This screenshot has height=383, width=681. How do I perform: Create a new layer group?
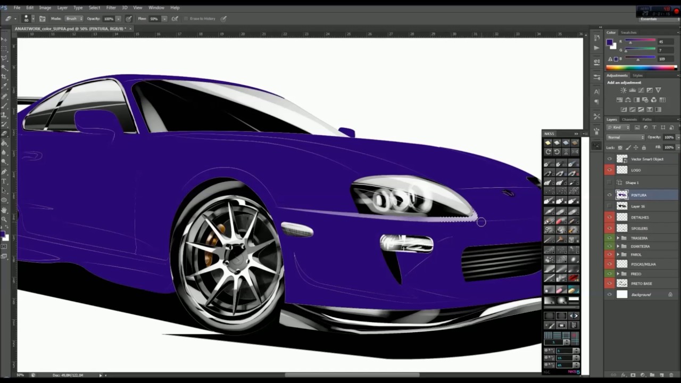[x=652, y=375]
